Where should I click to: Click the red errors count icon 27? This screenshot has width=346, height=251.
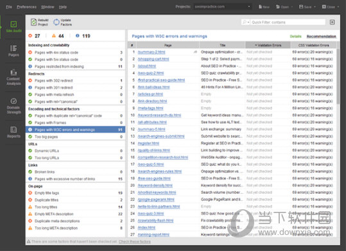[30, 36]
